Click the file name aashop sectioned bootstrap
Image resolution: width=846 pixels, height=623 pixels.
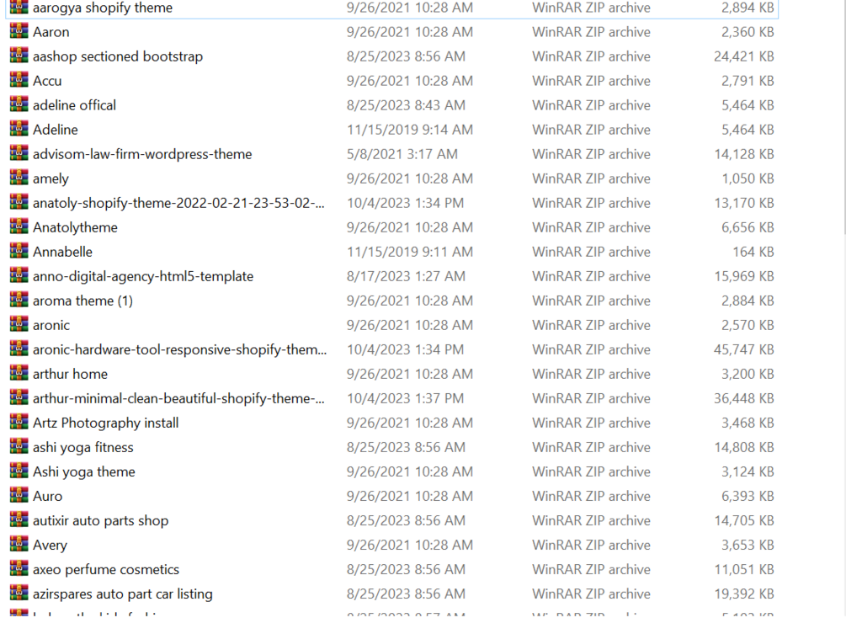(118, 56)
